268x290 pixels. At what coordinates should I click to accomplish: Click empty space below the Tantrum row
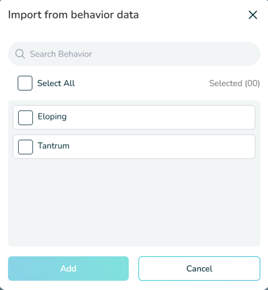click(x=134, y=201)
